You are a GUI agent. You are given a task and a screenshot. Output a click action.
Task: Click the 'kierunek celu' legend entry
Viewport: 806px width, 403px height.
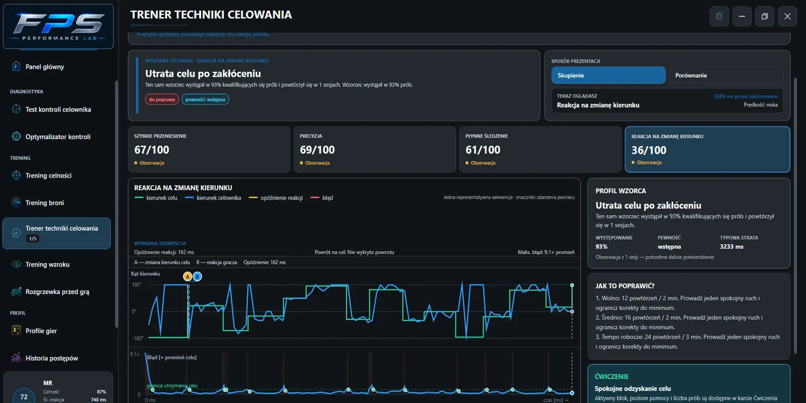[x=156, y=198]
